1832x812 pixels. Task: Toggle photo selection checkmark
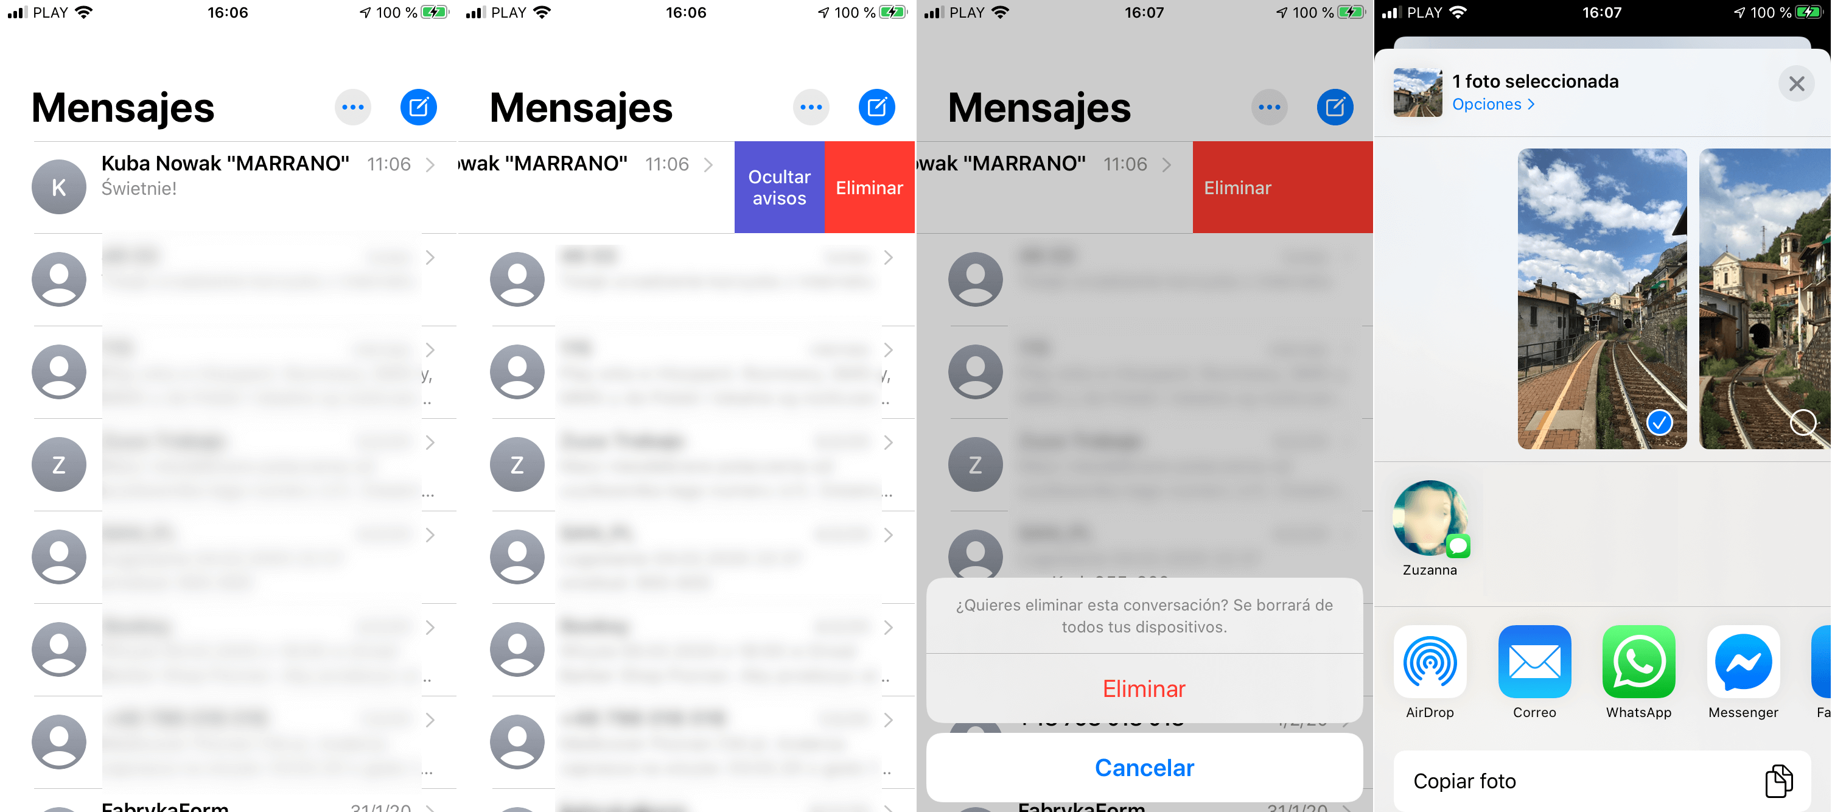[x=1658, y=423]
